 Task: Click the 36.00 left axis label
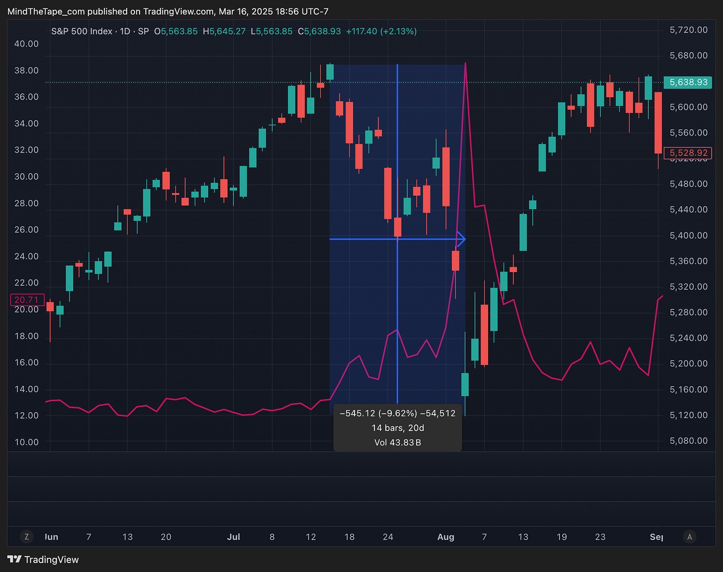(26, 97)
